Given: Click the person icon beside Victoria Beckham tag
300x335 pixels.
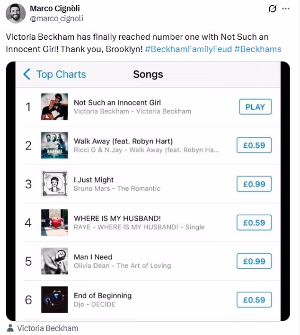Looking at the screenshot, I should coord(11,328).
